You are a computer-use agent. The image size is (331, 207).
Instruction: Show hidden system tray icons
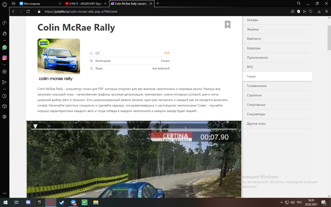[282, 202]
